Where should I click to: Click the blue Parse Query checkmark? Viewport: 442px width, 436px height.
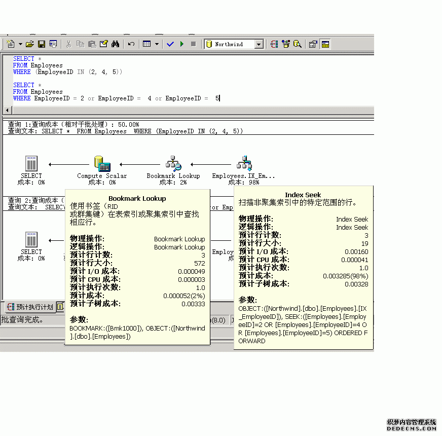point(170,44)
